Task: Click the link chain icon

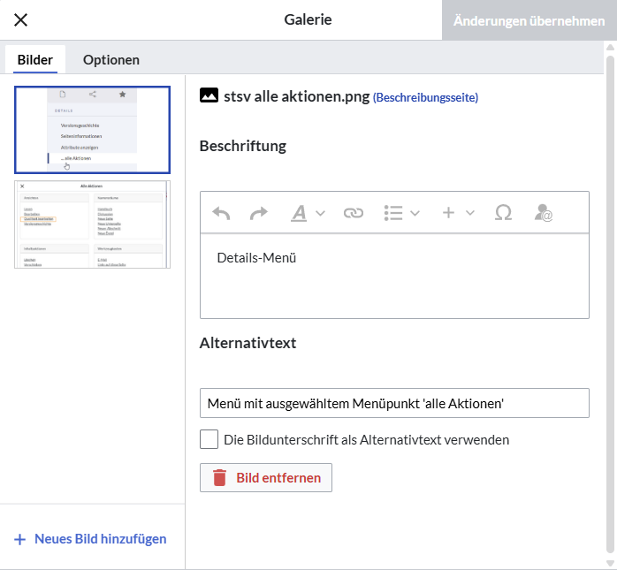Action: [x=353, y=213]
